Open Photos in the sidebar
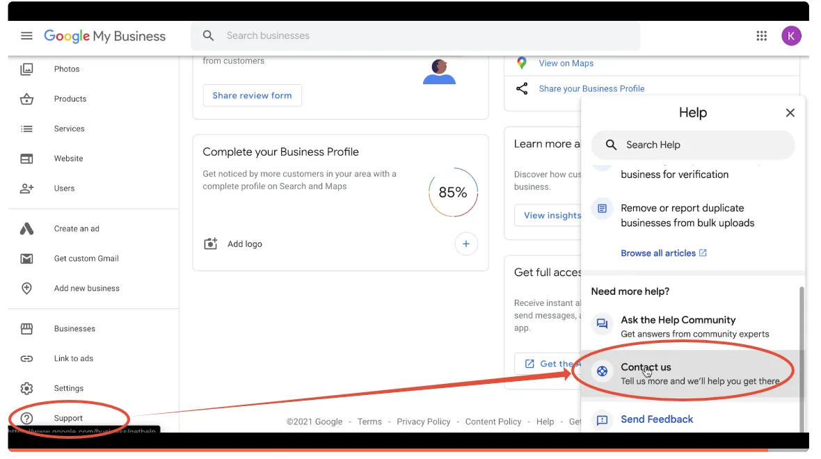The width and height of the screenshot is (821, 459). 67,69
